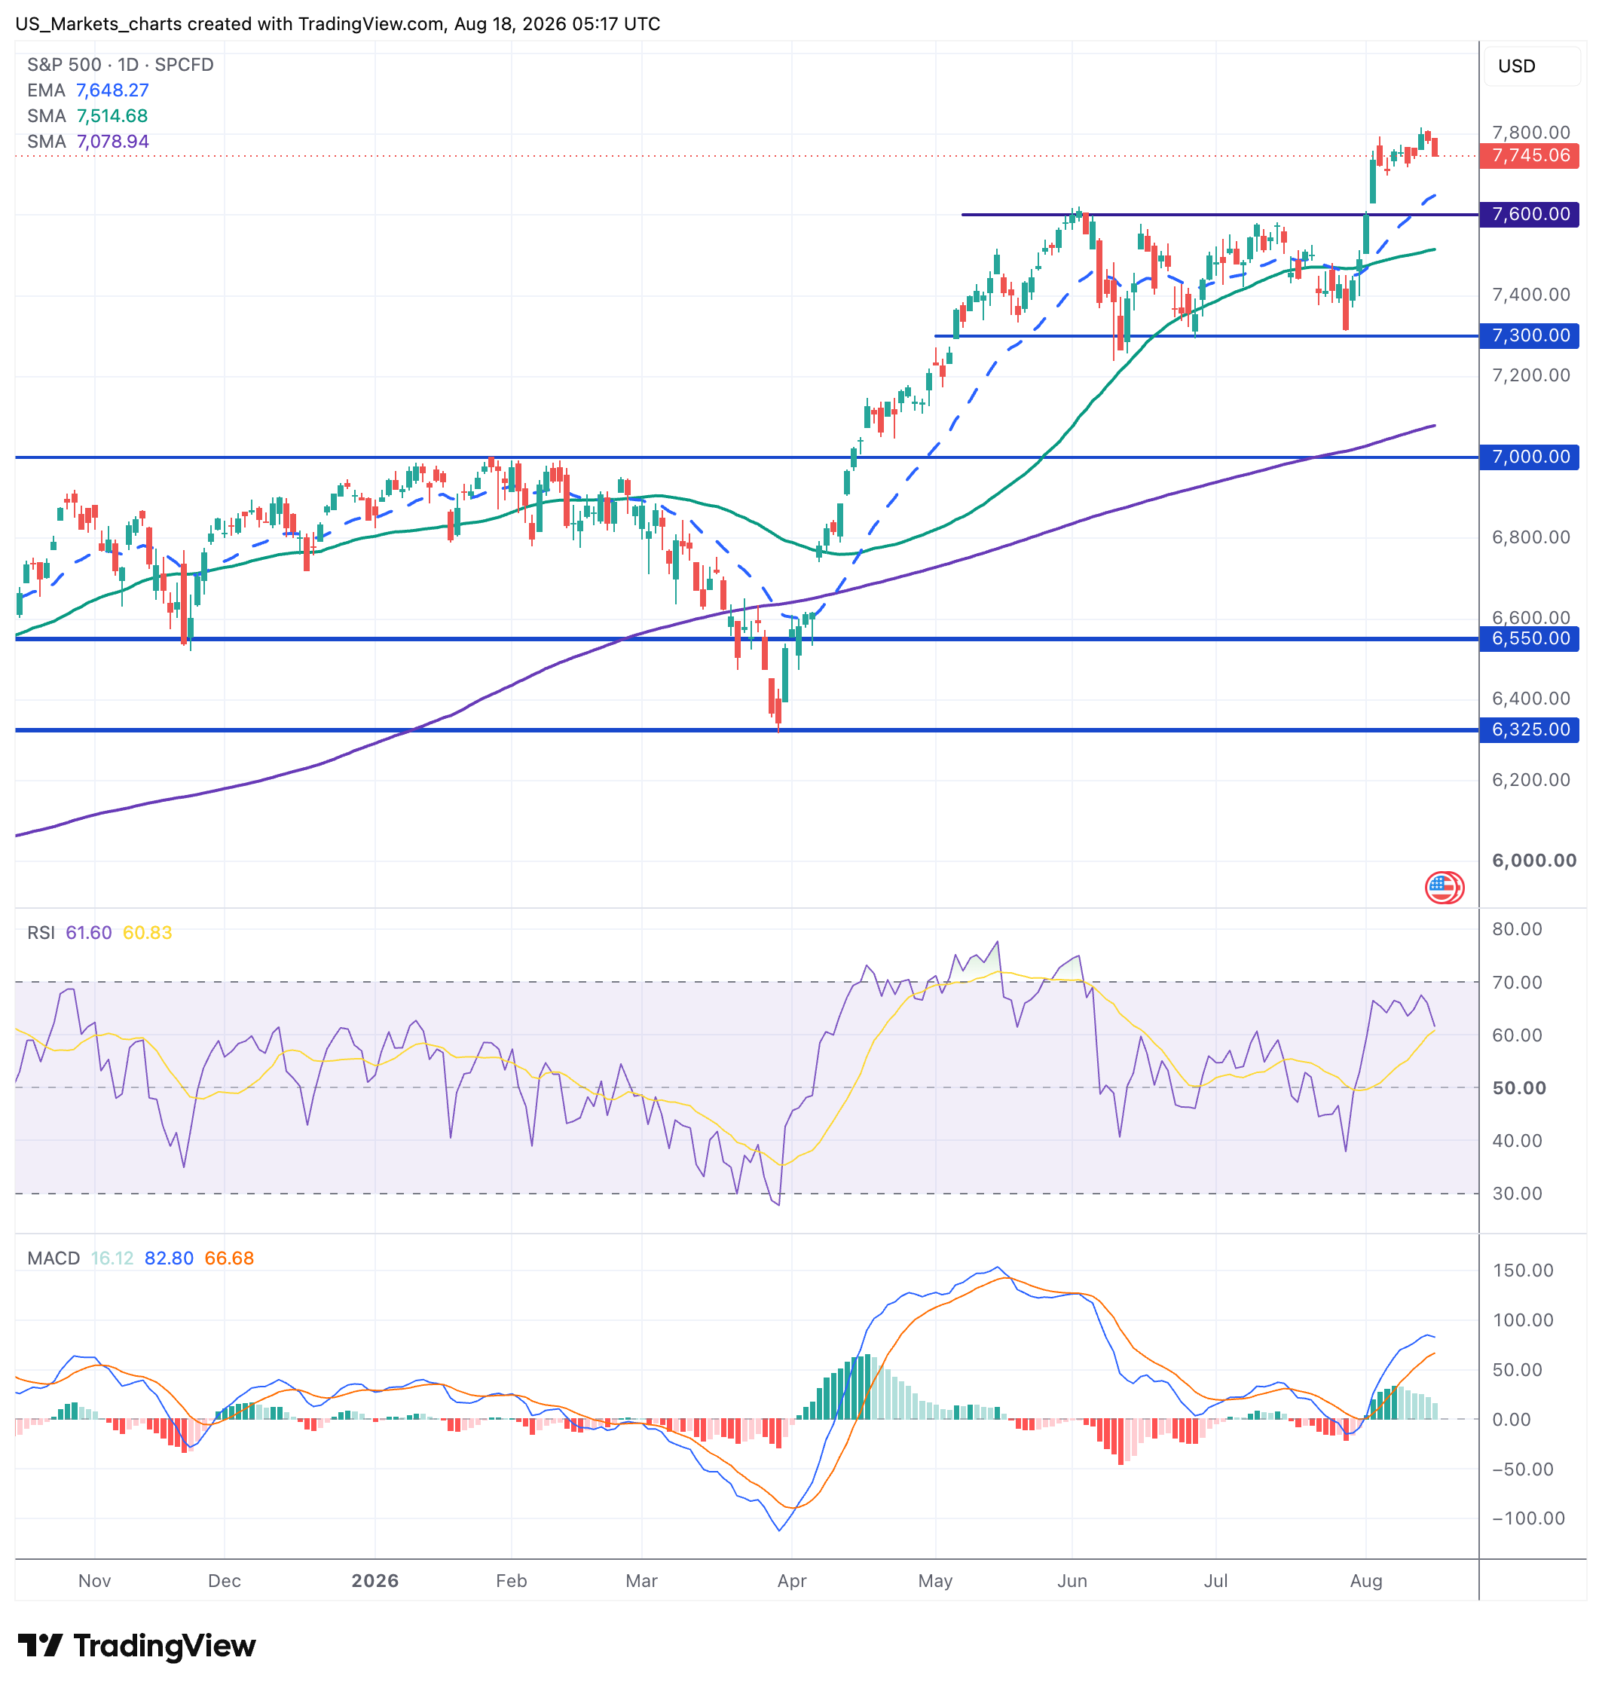The width and height of the screenshot is (1602, 1691).
Task: Click the Feb label on the time axis
Action: tap(512, 1581)
